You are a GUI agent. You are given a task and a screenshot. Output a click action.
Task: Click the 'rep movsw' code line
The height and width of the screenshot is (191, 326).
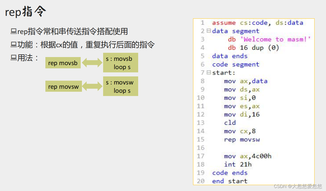tap(242, 139)
